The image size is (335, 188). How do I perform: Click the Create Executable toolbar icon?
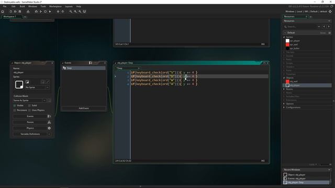28,11
